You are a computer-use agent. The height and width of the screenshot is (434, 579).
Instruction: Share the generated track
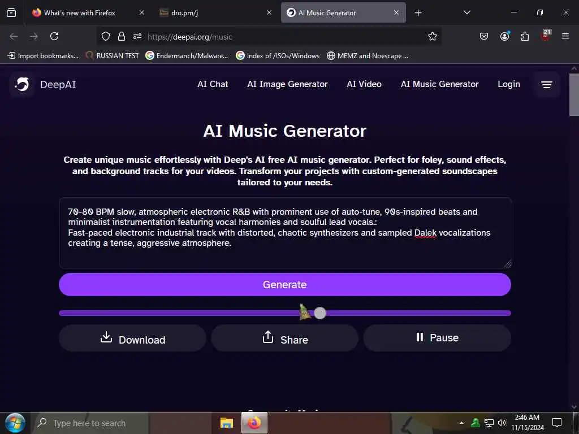click(285, 338)
